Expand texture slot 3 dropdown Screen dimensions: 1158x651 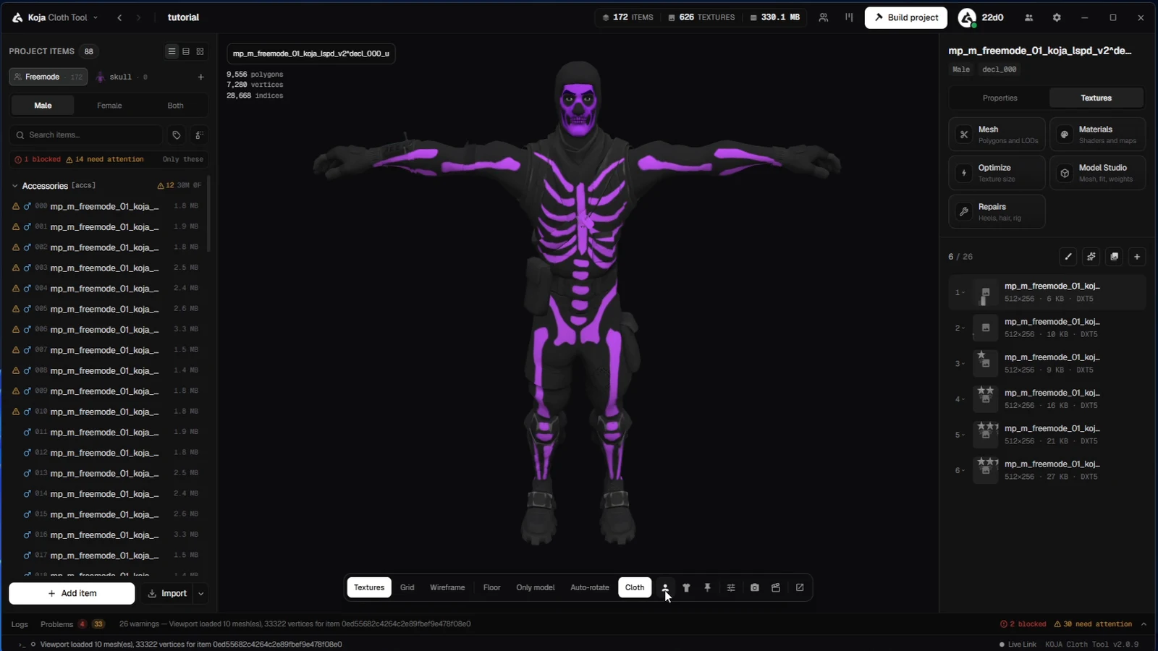pyautogui.click(x=960, y=364)
